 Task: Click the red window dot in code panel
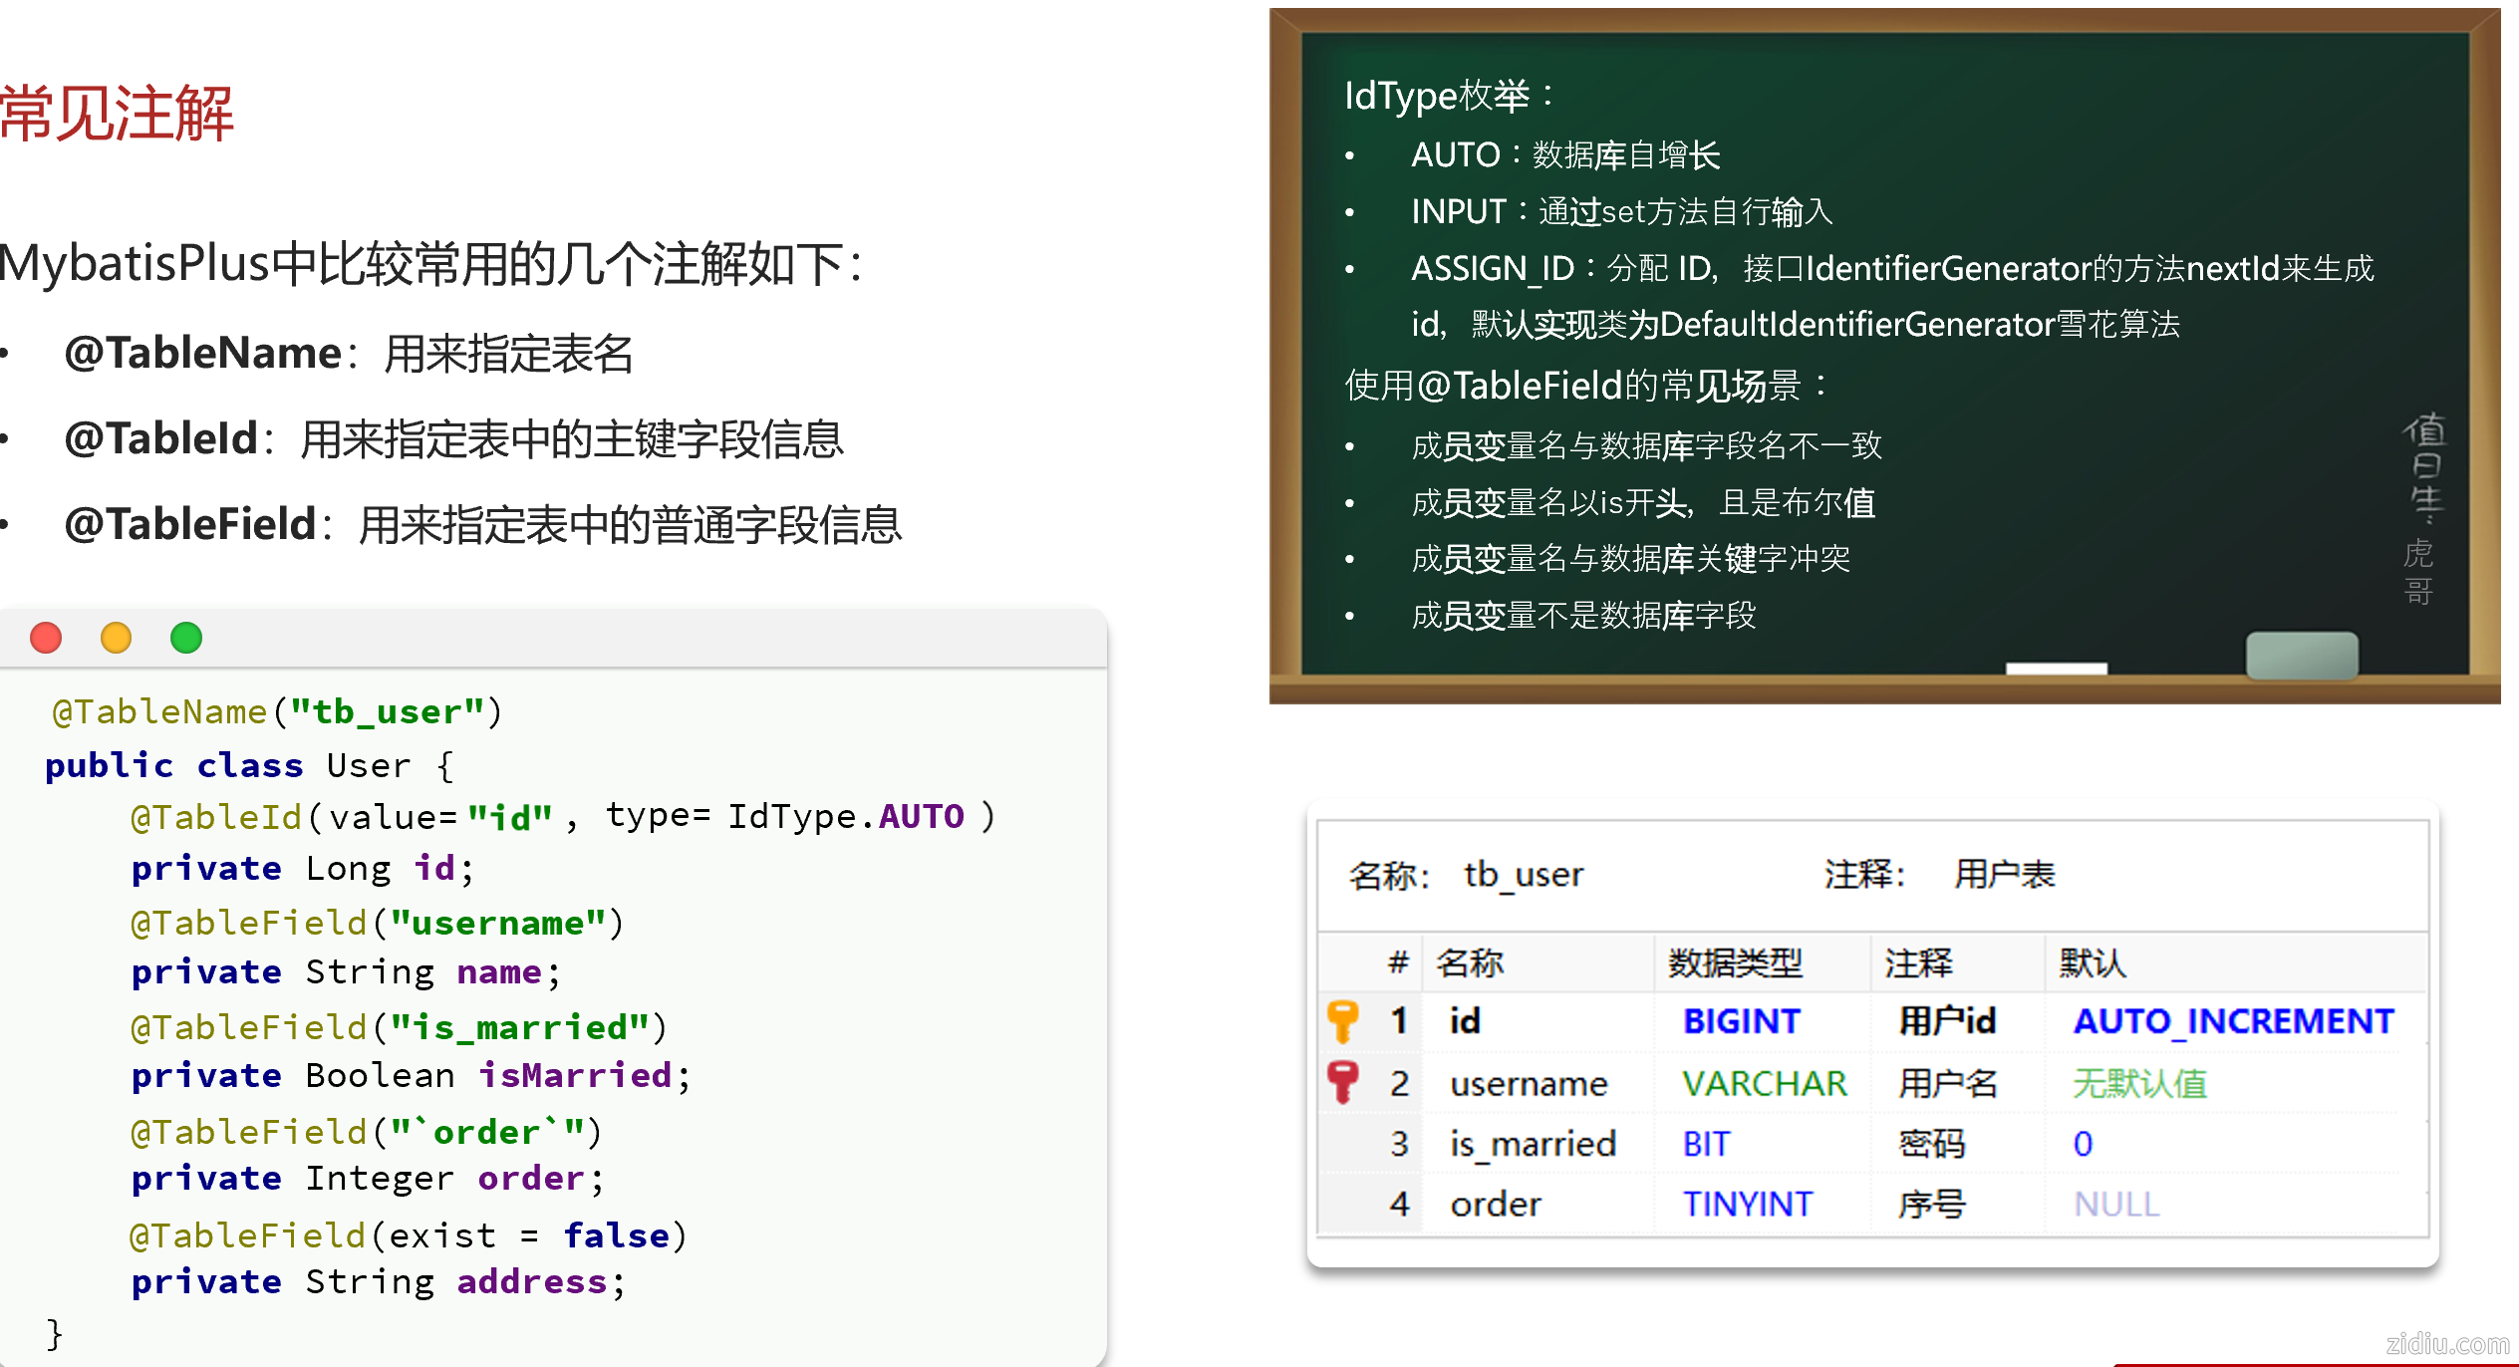pyautogui.click(x=46, y=638)
